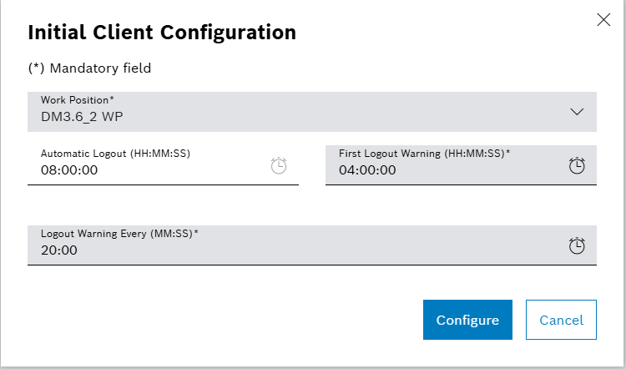Click the 20:00 warning interval value
Viewport: 626px width, 369px height.
[x=59, y=250]
